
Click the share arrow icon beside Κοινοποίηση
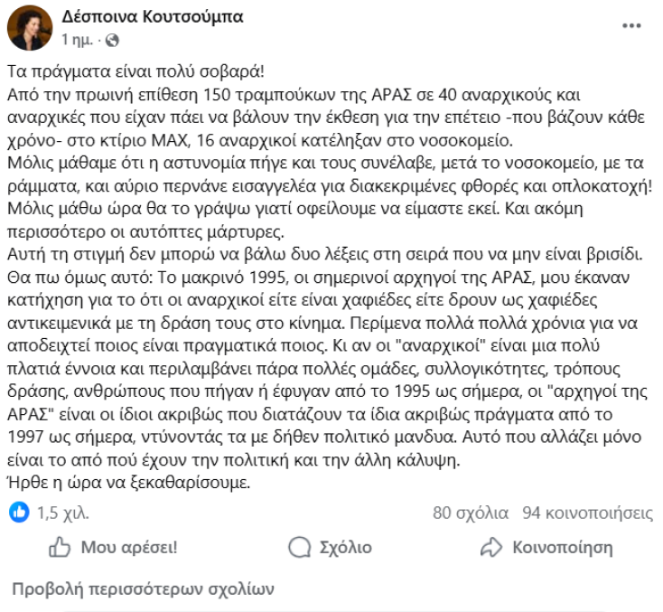click(491, 548)
